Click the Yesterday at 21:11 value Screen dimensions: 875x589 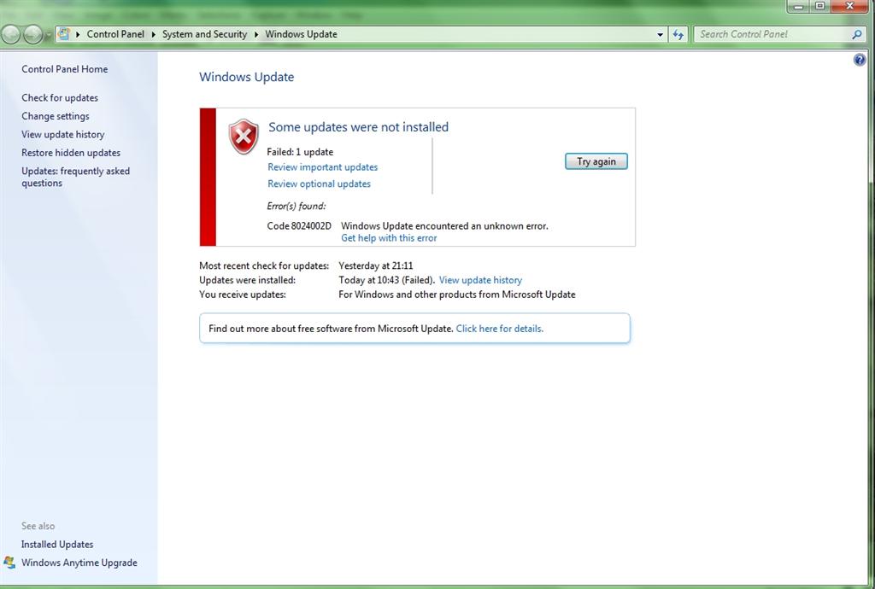[376, 265]
